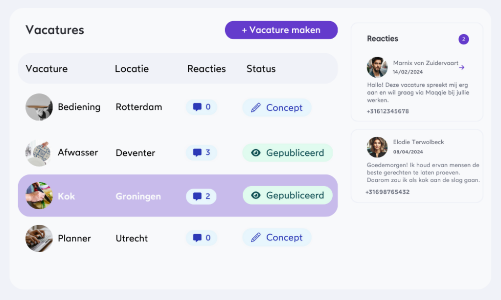This screenshot has width=501, height=300.
Task: Click the pencil icon in Bediening's Concept status
Action: (255, 107)
